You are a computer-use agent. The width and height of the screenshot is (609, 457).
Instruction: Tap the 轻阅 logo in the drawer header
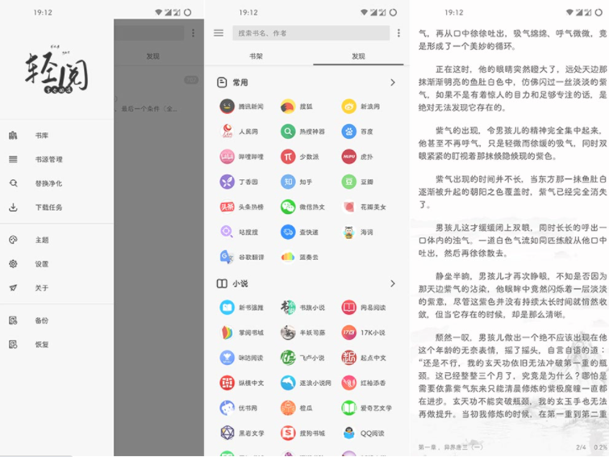56,71
